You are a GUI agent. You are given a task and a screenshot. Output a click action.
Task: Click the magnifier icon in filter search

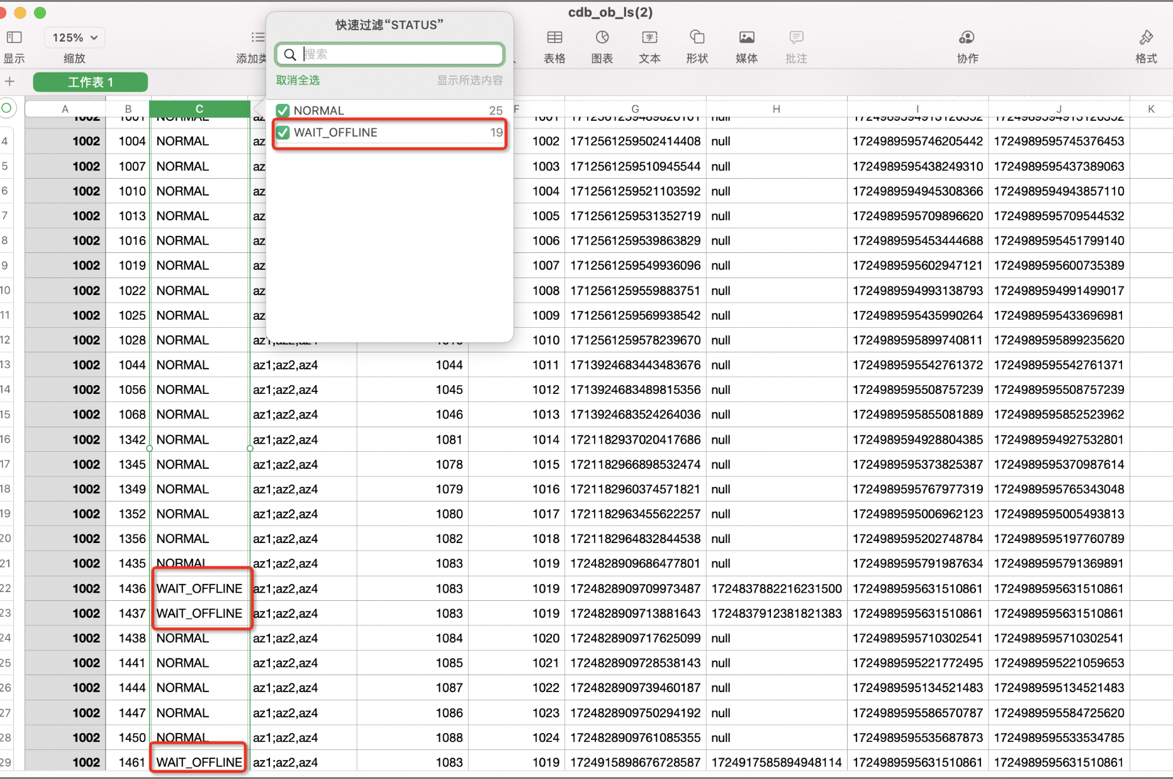click(x=289, y=55)
